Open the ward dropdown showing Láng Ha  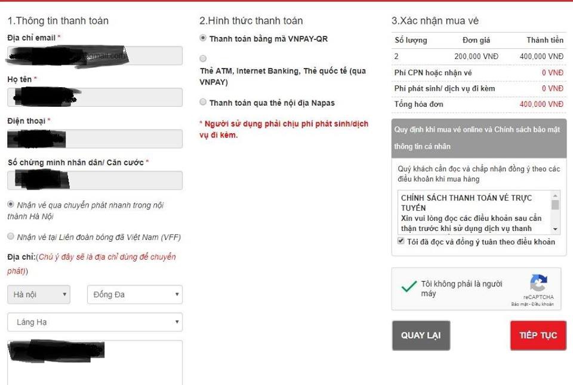94,322
